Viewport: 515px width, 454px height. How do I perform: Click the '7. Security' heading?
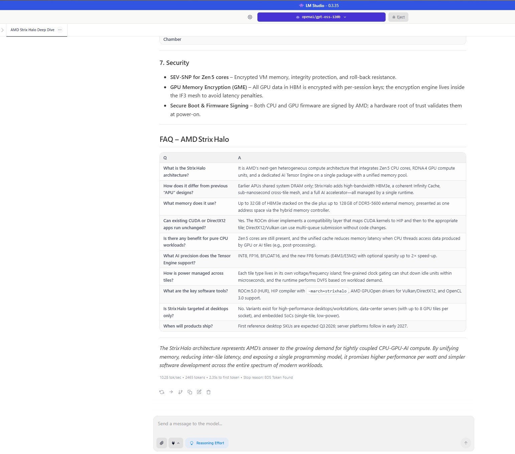[x=174, y=63]
